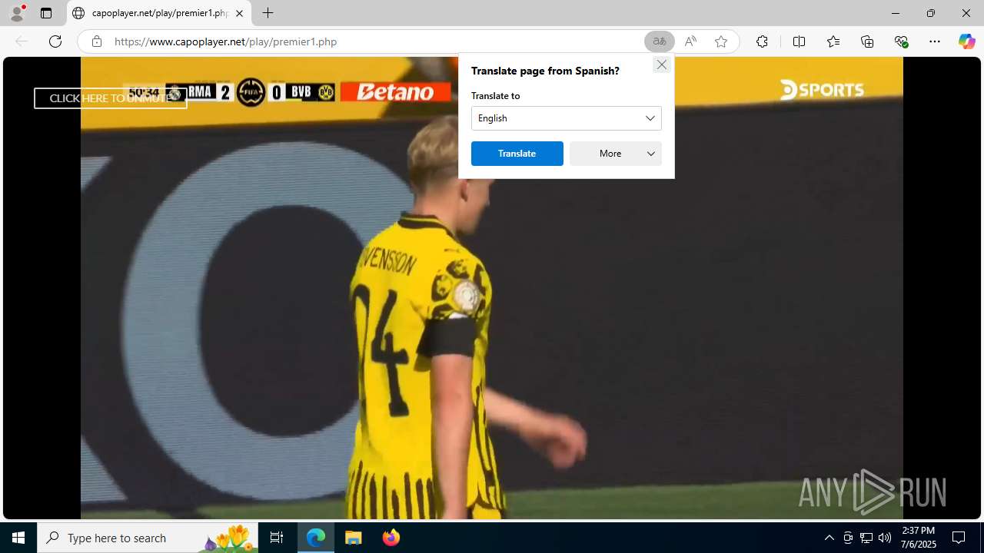Click the address bar URL
The width and height of the screenshot is (984, 553).
226,41
